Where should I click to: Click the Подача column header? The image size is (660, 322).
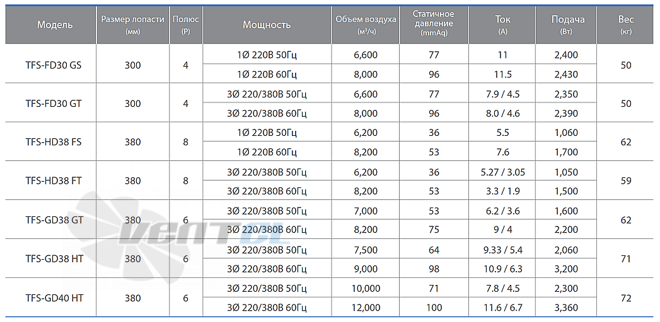(x=566, y=25)
